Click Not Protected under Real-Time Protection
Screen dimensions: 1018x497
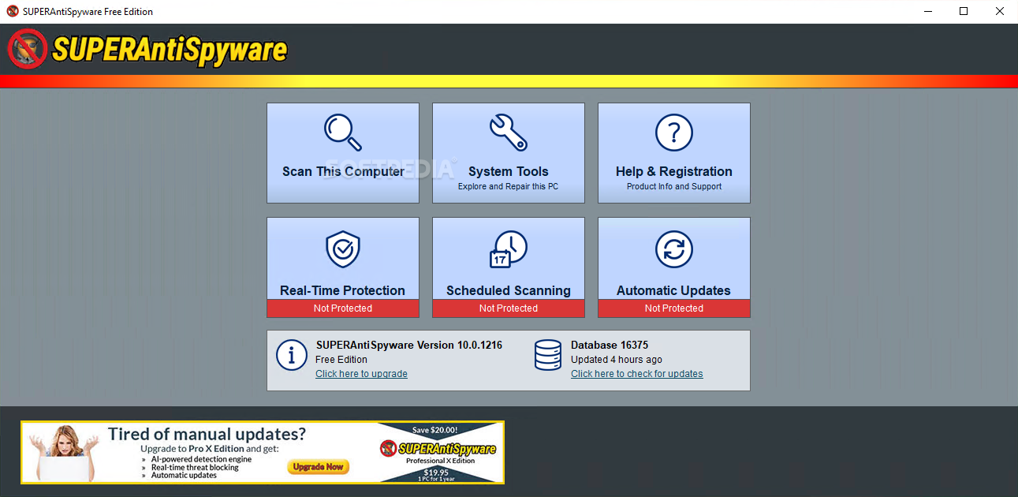tap(343, 308)
